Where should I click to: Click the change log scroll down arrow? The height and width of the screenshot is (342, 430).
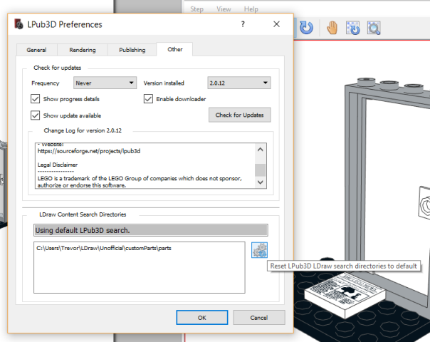pos(261,182)
